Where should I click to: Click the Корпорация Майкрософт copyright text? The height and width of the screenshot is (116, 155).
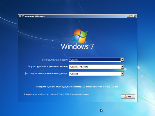(x=57, y=94)
